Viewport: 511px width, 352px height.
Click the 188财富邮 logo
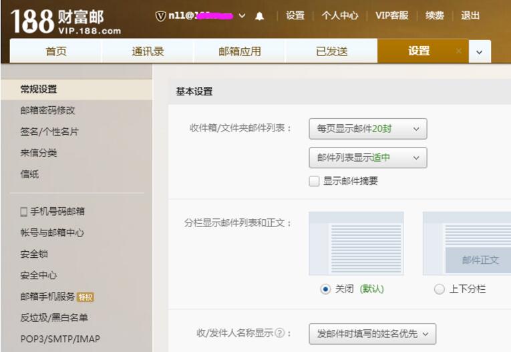66,21
